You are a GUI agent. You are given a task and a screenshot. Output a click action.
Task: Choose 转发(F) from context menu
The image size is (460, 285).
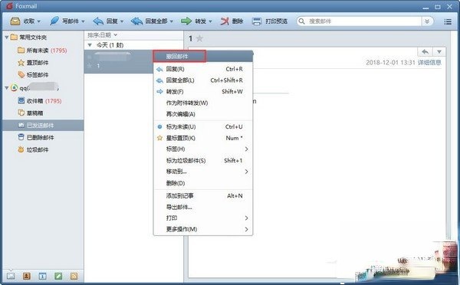point(203,91)
